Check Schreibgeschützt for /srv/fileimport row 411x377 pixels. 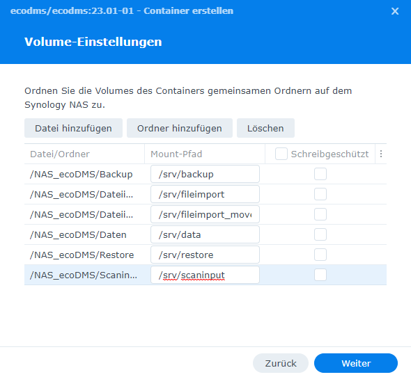(x=320, y=194)
